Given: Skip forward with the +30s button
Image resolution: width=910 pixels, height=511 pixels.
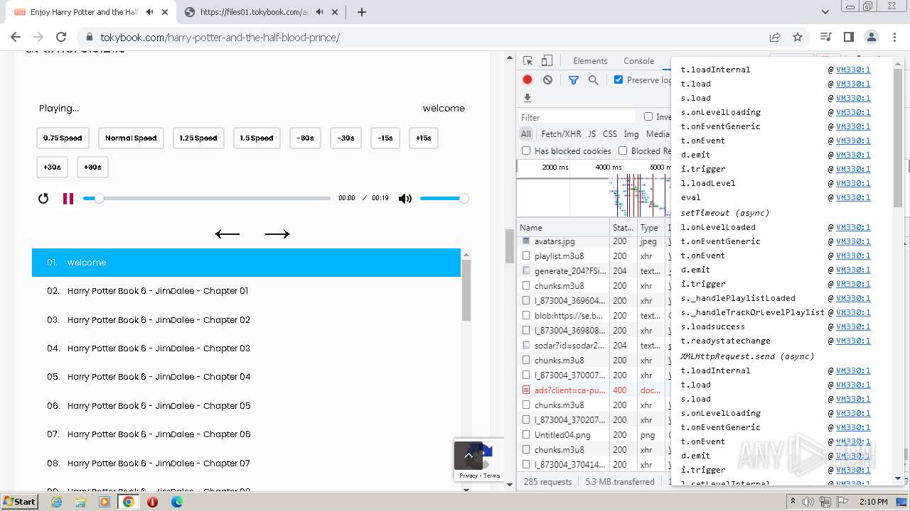Looking at the screenshot, I should [52, 167].
